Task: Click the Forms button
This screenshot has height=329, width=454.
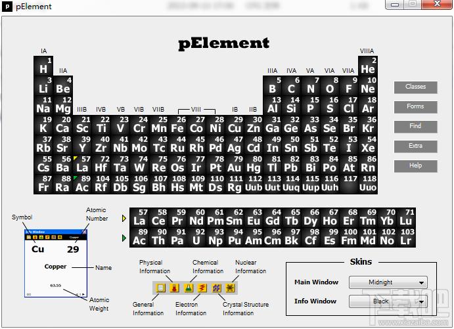Action: pos(415,106)
